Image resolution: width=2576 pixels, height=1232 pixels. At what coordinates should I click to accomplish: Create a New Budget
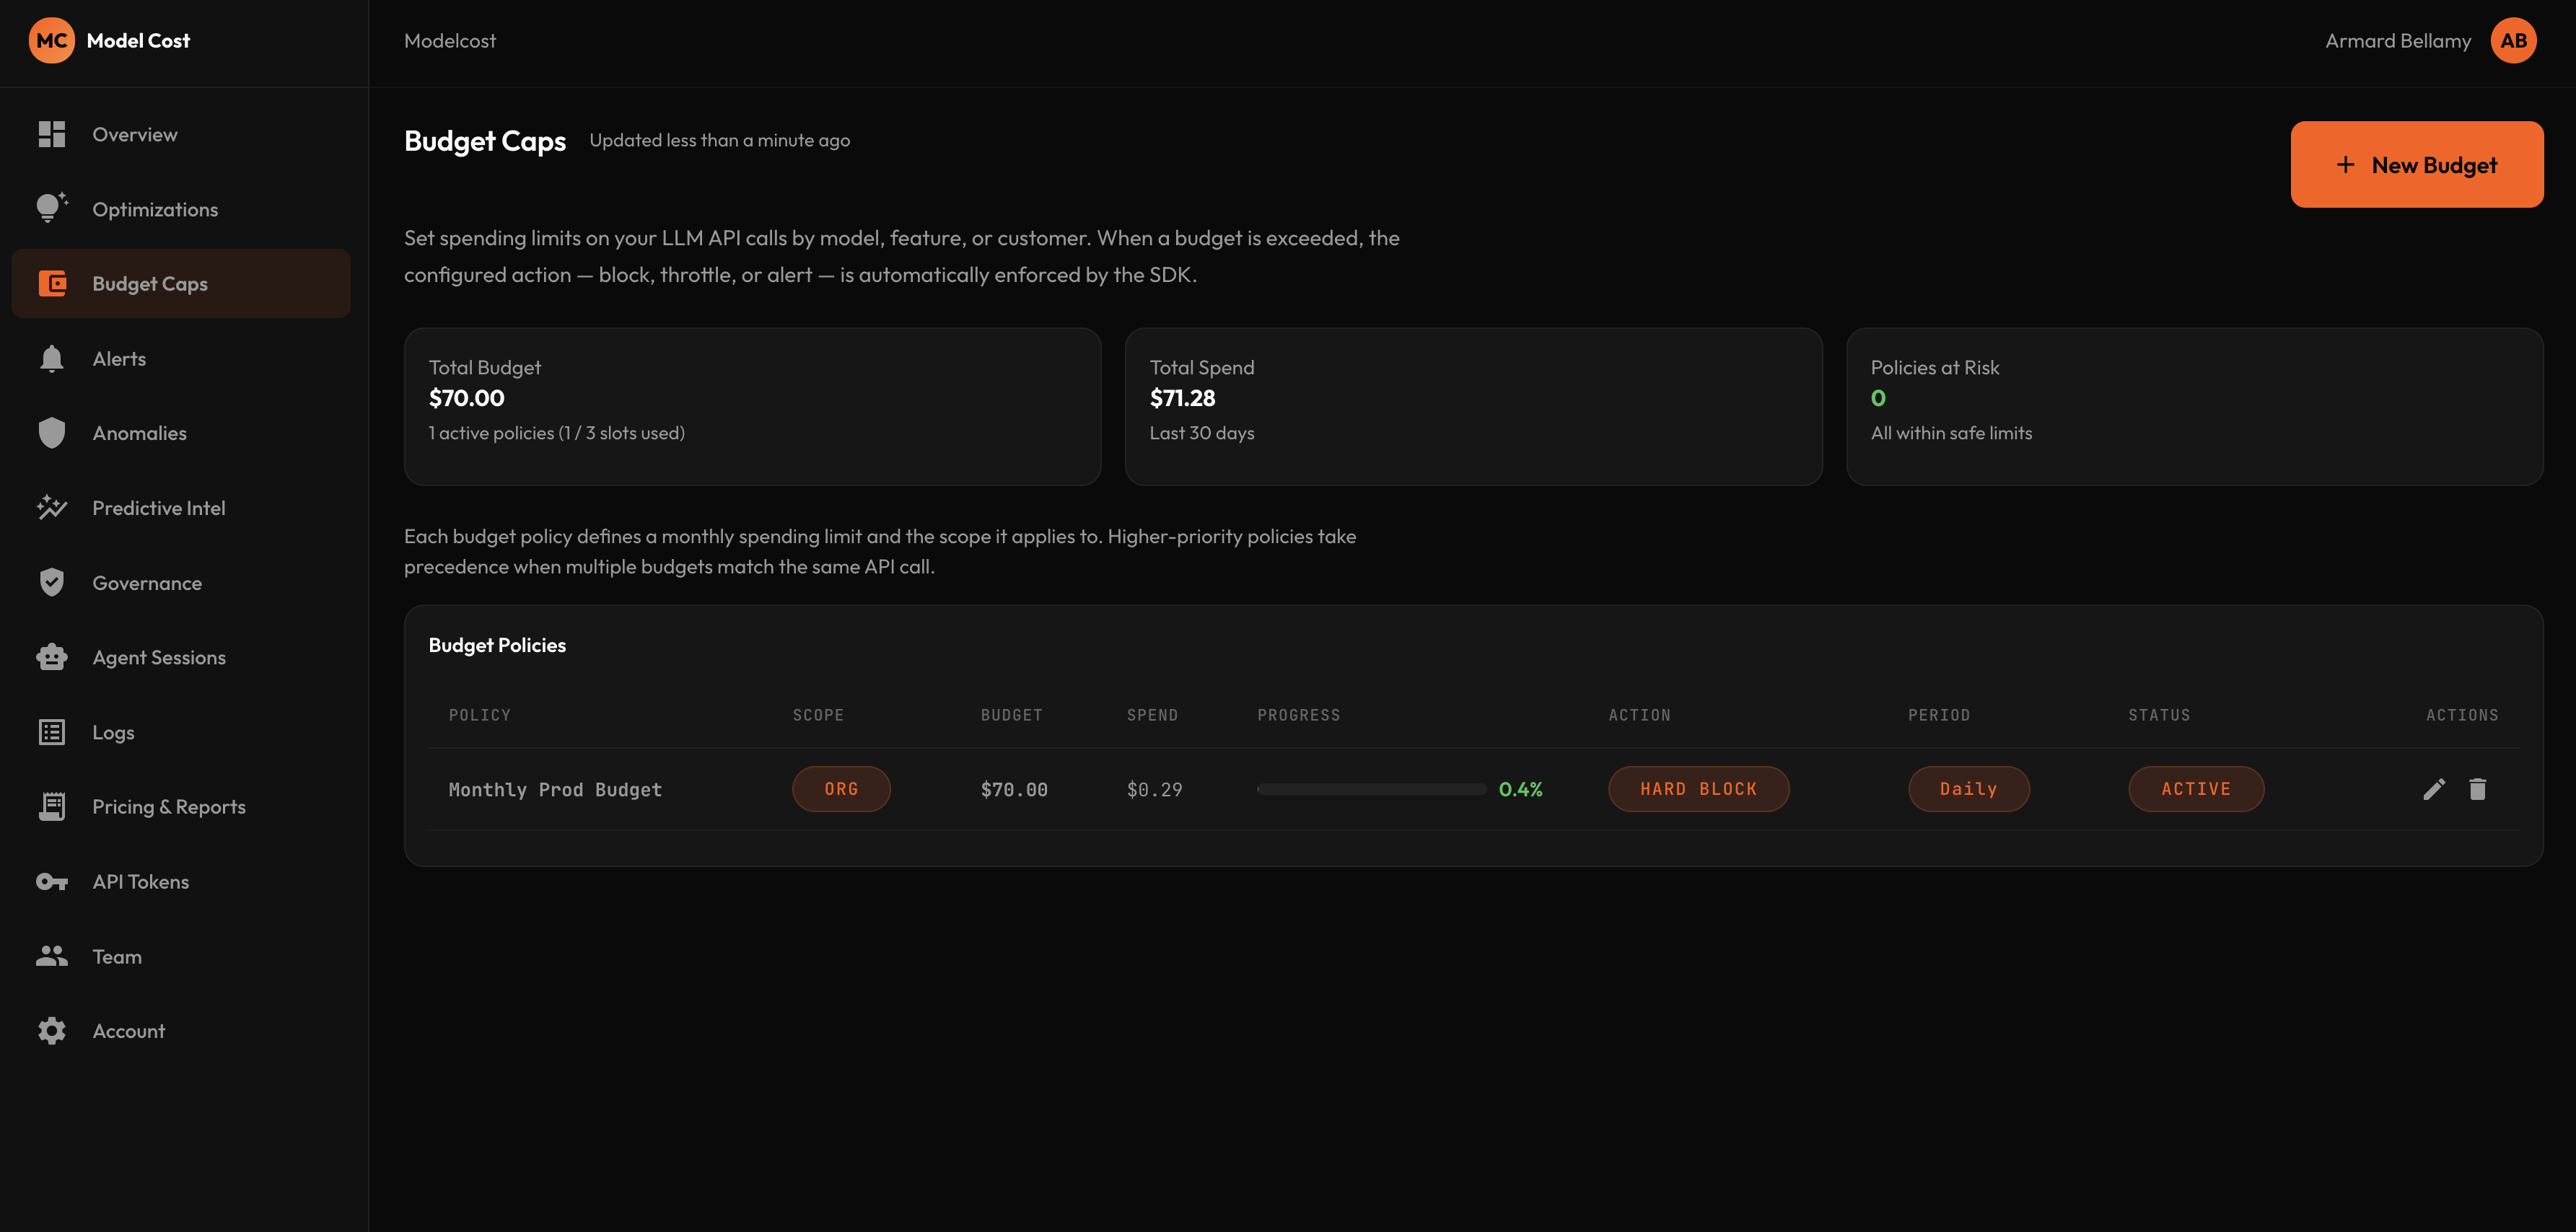coord(2416,165)
